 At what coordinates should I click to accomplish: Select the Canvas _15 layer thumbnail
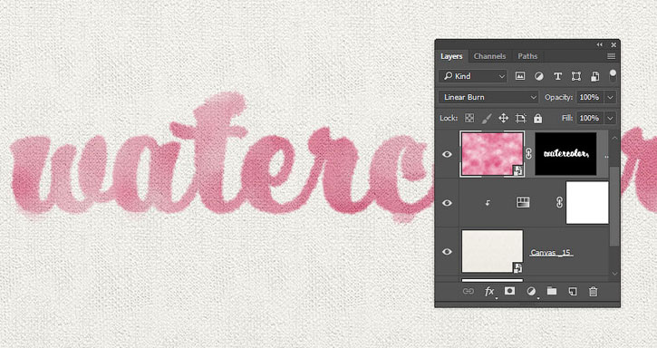coord(492,251)
